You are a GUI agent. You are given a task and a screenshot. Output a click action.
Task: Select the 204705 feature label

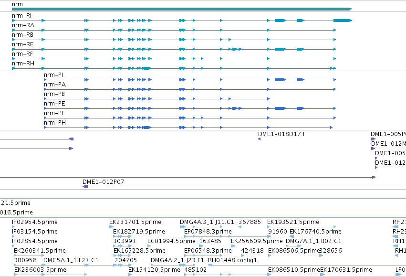click(x=125, y=261)
